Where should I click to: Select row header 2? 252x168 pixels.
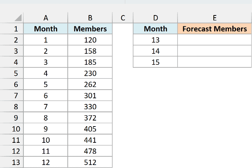(x=12, y=40)
